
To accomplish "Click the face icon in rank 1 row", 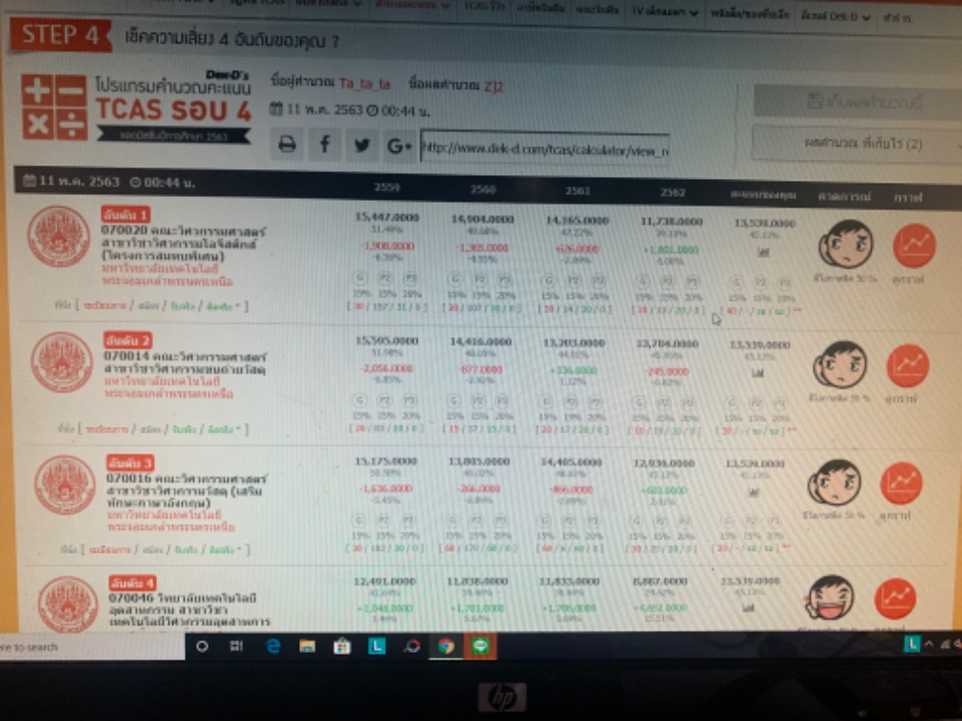I will click(845, 244).
